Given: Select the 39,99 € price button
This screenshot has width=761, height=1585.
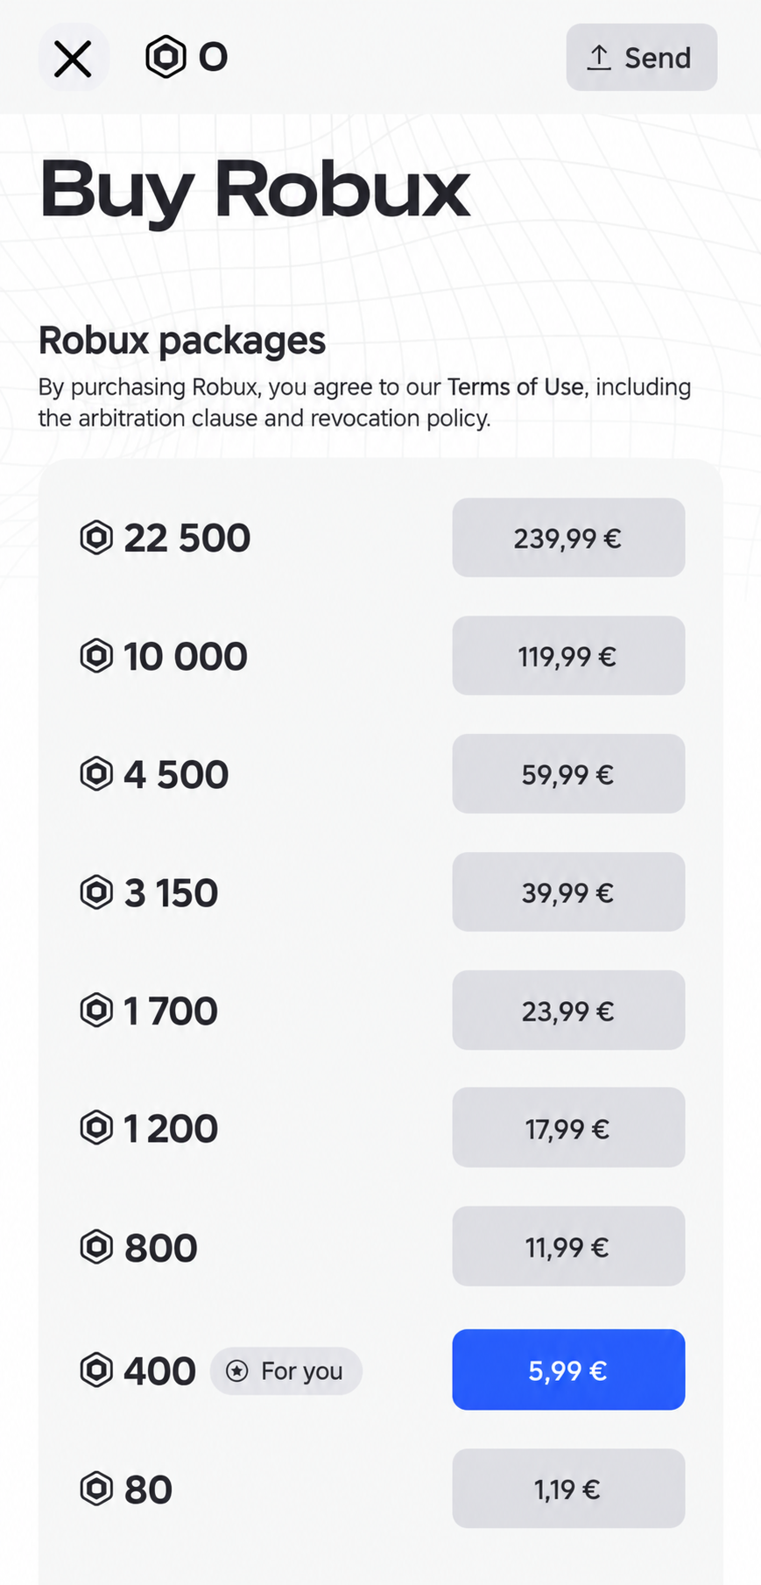Looking at the screenshot, I should pos(568,892).
